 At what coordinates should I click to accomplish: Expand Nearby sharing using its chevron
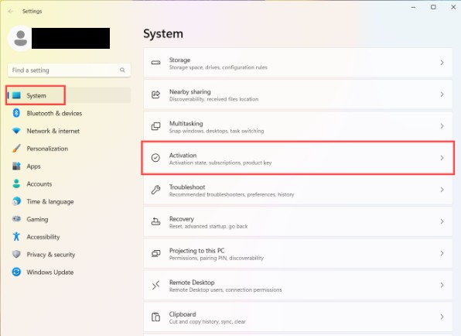point(442,94)
